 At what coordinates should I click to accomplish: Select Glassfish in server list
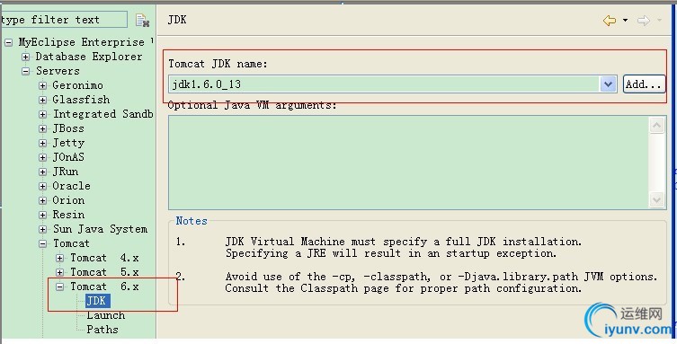point(81,100)
